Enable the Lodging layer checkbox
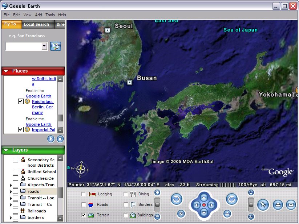 84,194
